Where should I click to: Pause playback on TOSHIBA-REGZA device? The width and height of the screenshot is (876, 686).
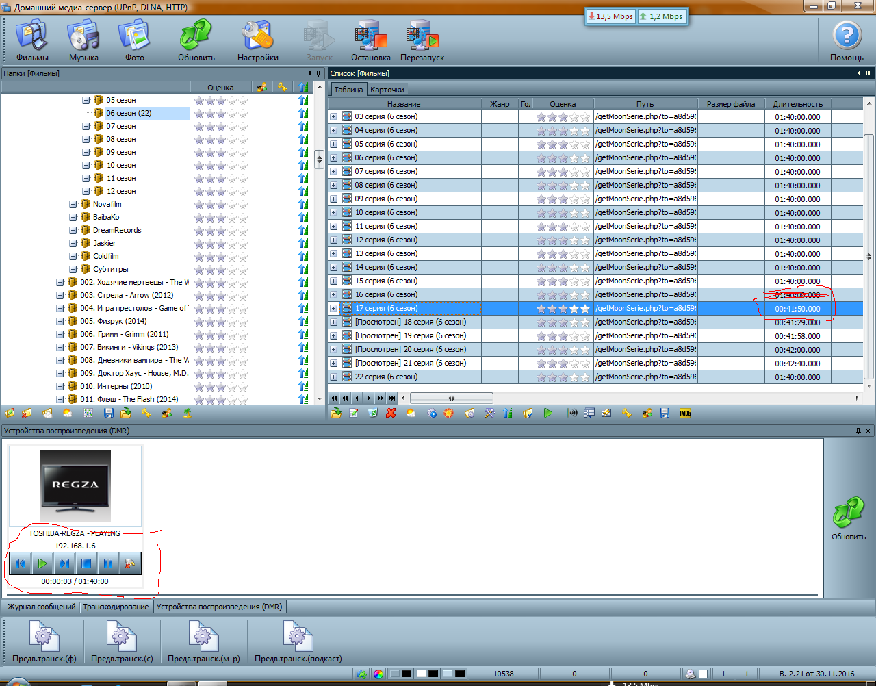click(108, 563)
